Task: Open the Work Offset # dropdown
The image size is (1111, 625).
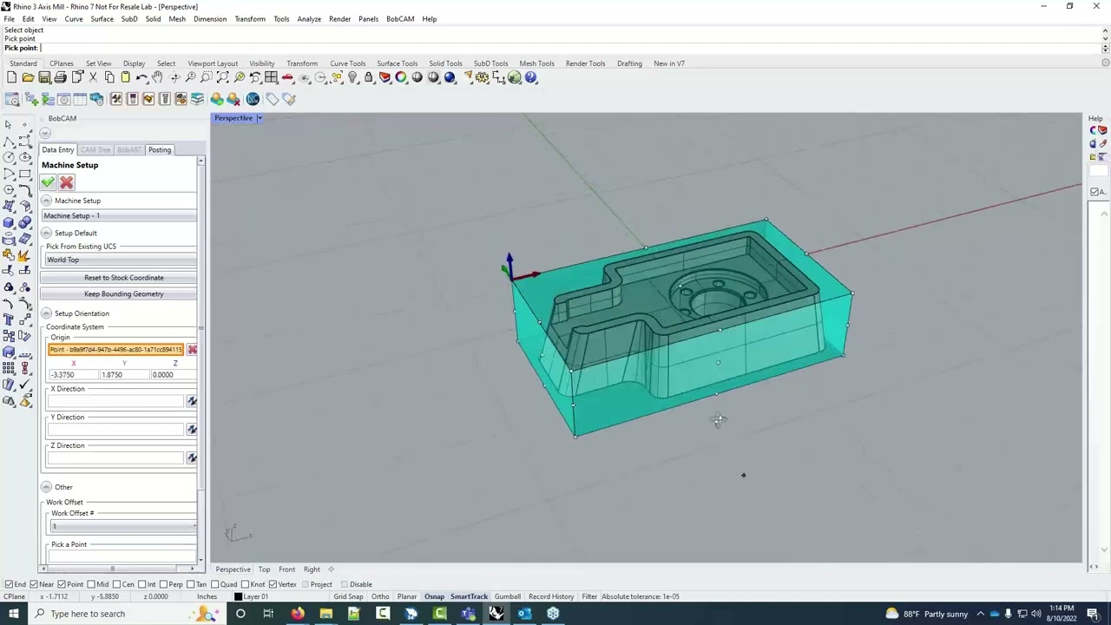Action: [x=122, y=526]
